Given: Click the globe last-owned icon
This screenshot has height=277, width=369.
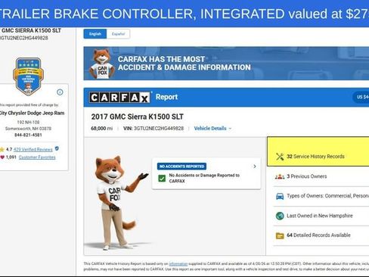Looking at the screenshot, I should tap(280, 216).
